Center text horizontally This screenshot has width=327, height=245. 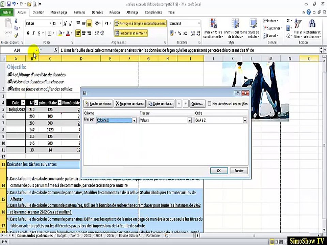[84, 33]
